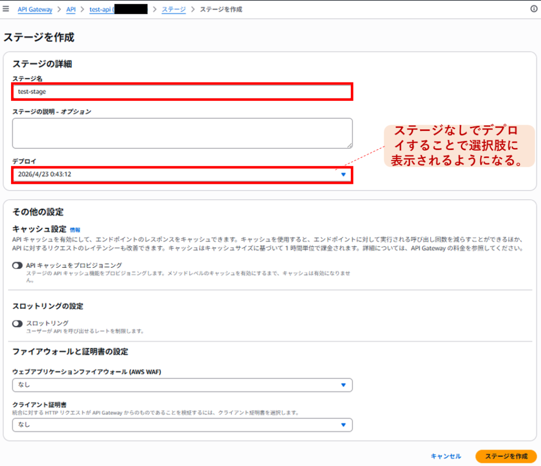Click the blue arrow in デプロイ field

tap(343, 174)
